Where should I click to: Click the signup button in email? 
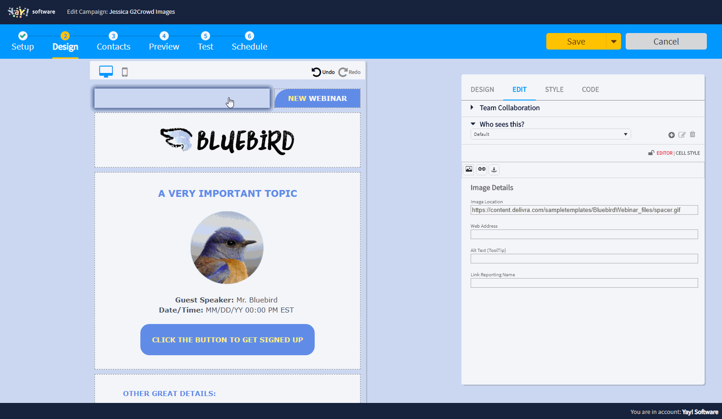pos(228,340)
